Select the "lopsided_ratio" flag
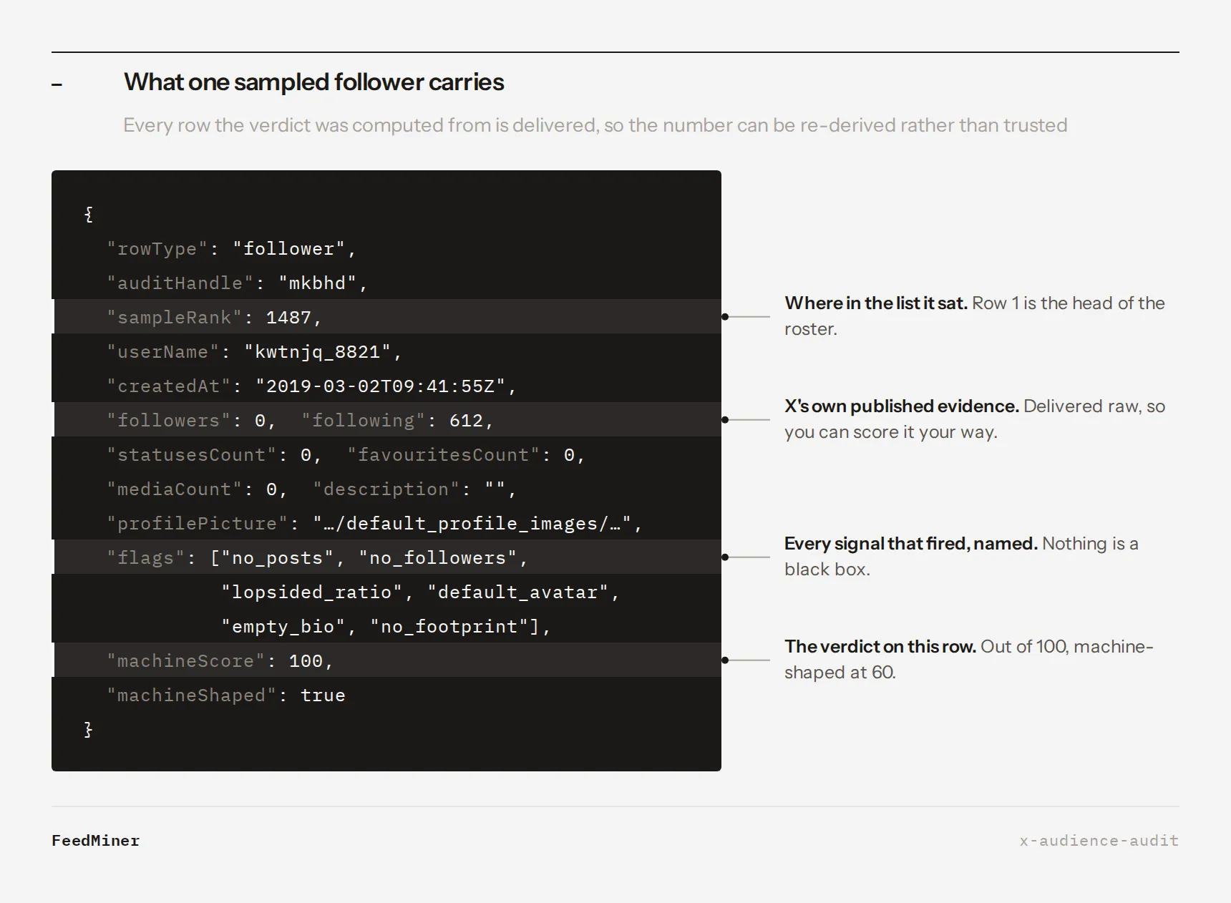Viewport: 1231px width, 903px height. pos(311,592)
